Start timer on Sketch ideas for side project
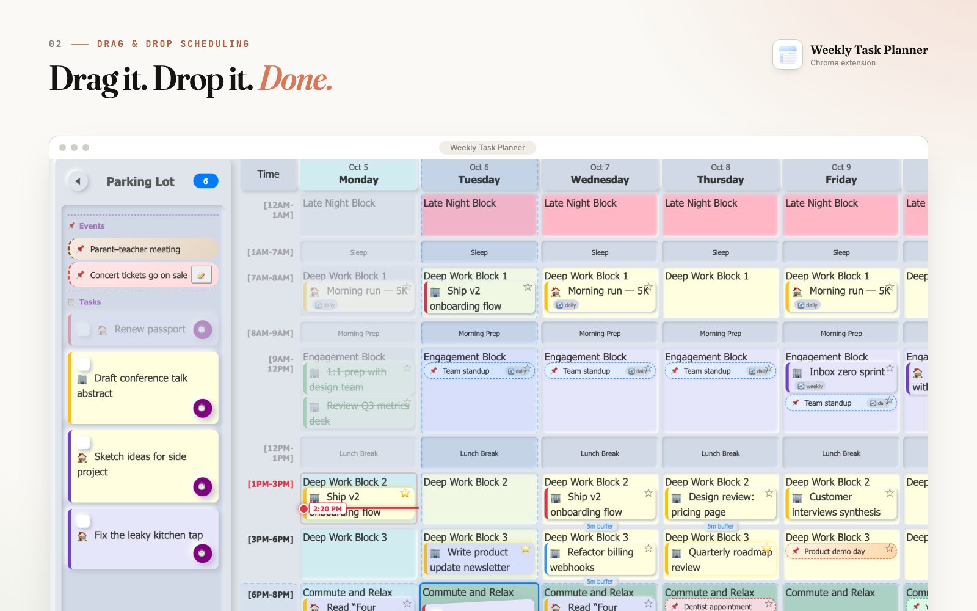This screenshot has height=611, width=977. point(203,486)
